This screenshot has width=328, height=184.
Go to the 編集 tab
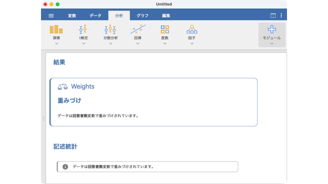166,16
